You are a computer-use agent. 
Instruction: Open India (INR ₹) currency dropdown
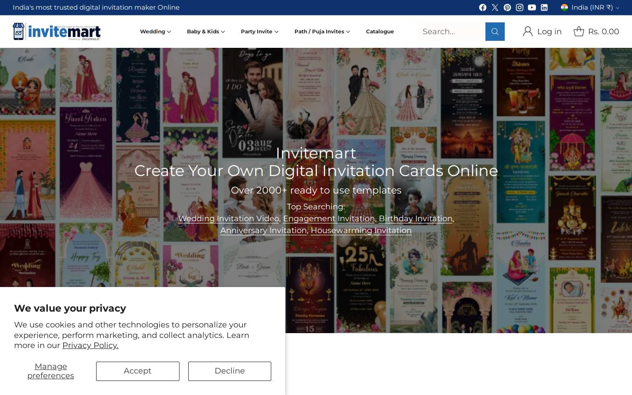pos(590,7)
